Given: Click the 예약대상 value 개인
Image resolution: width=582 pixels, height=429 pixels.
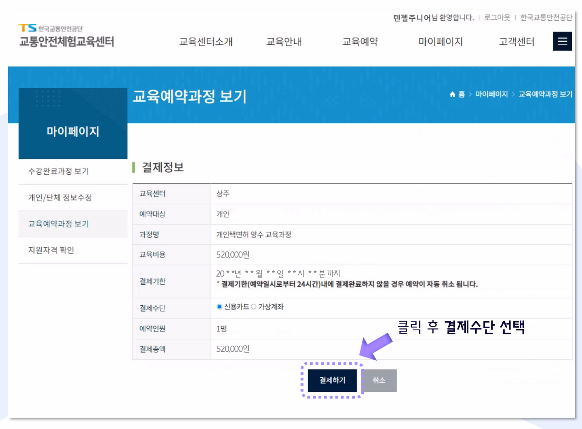Looking at the screenshot, I should [223, 214].
